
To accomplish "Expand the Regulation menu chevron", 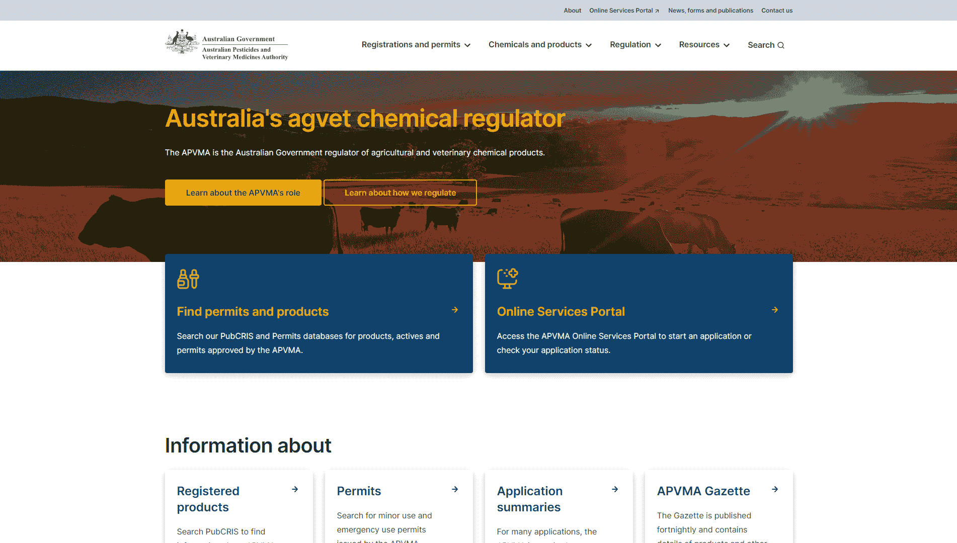I will pyautogui.click(x=658, y=45).
